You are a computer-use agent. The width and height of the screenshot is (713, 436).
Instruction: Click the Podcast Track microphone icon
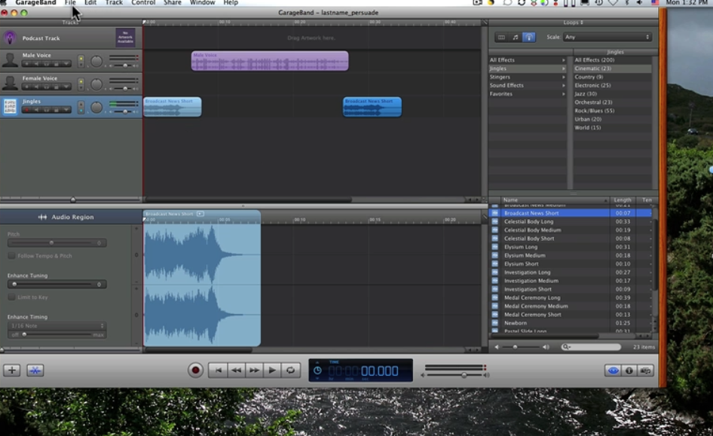[x=10, y=38]
